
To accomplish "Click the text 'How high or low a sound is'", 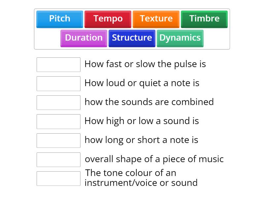I will (x=142, y=121).
